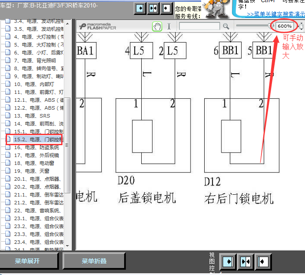This screenshot has width=305, height=275.
Task: Click the tree scrollbar up arrow
Action: [67, 24]
